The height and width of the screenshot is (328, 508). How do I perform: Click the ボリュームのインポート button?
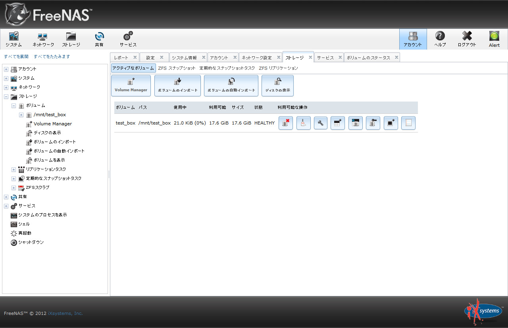click(x=177, y=85)
